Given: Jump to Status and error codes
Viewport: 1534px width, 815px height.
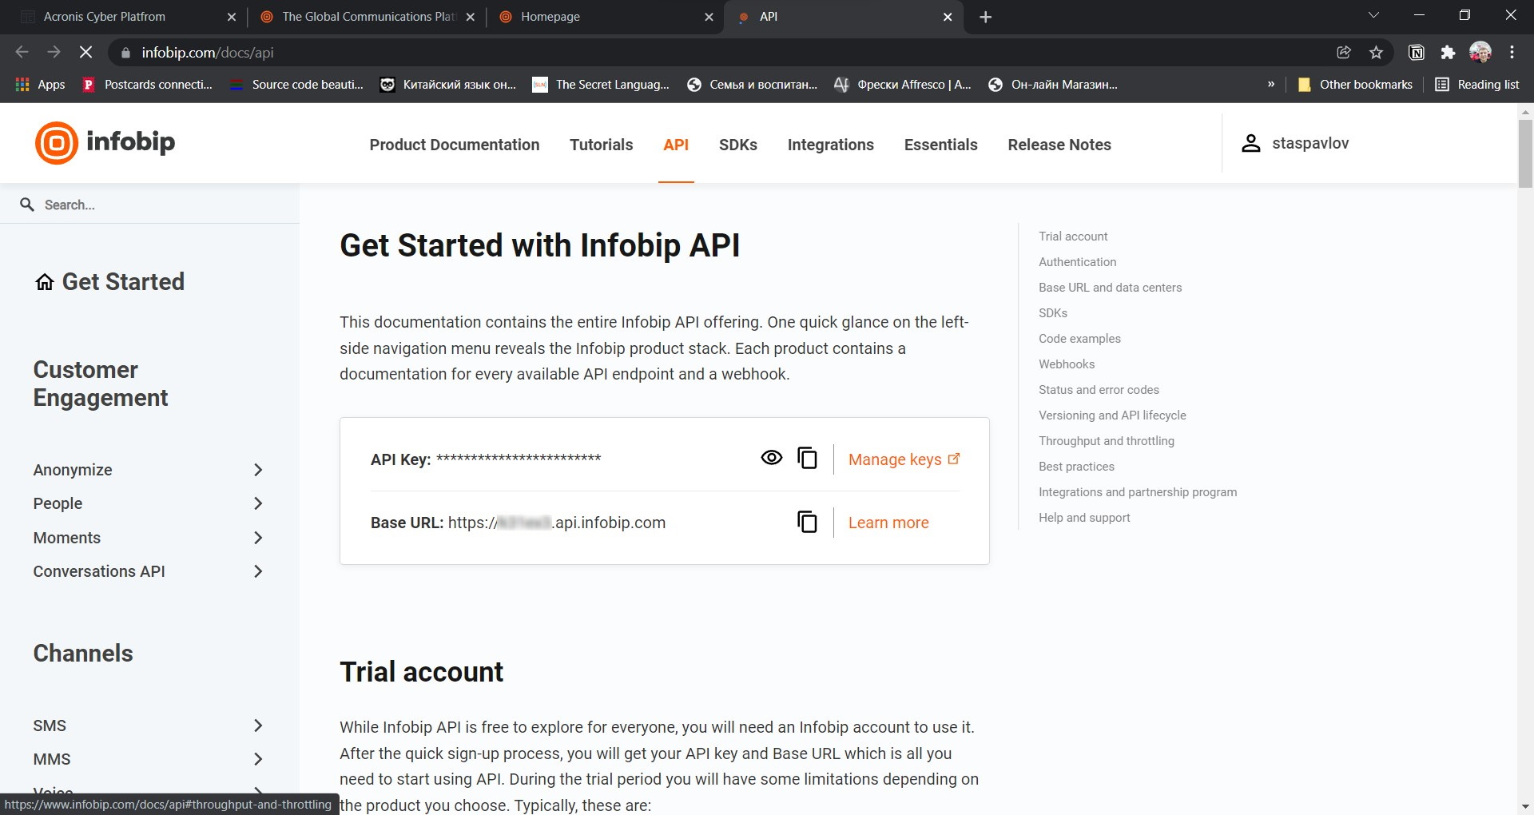Looking at the screenshot, I should 1099,390.
